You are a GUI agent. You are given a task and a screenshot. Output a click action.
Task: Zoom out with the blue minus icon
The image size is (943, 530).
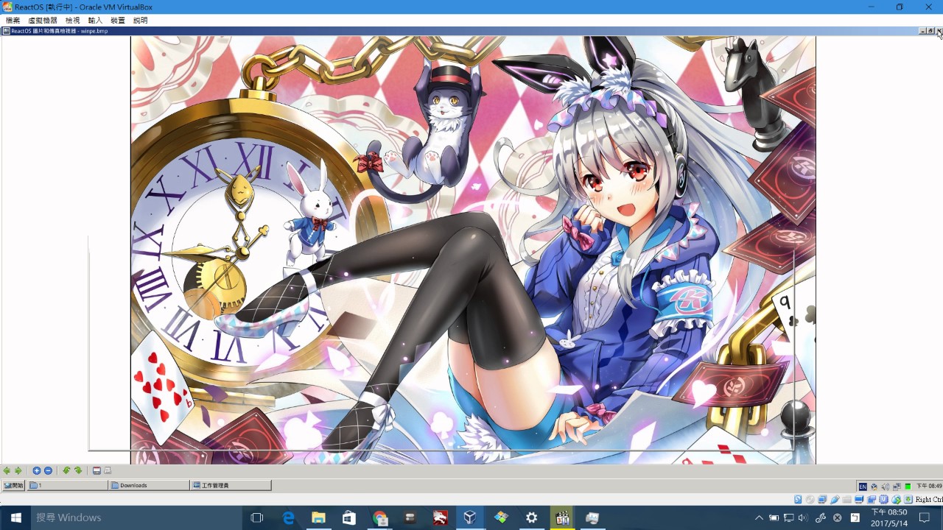[48, 470]
